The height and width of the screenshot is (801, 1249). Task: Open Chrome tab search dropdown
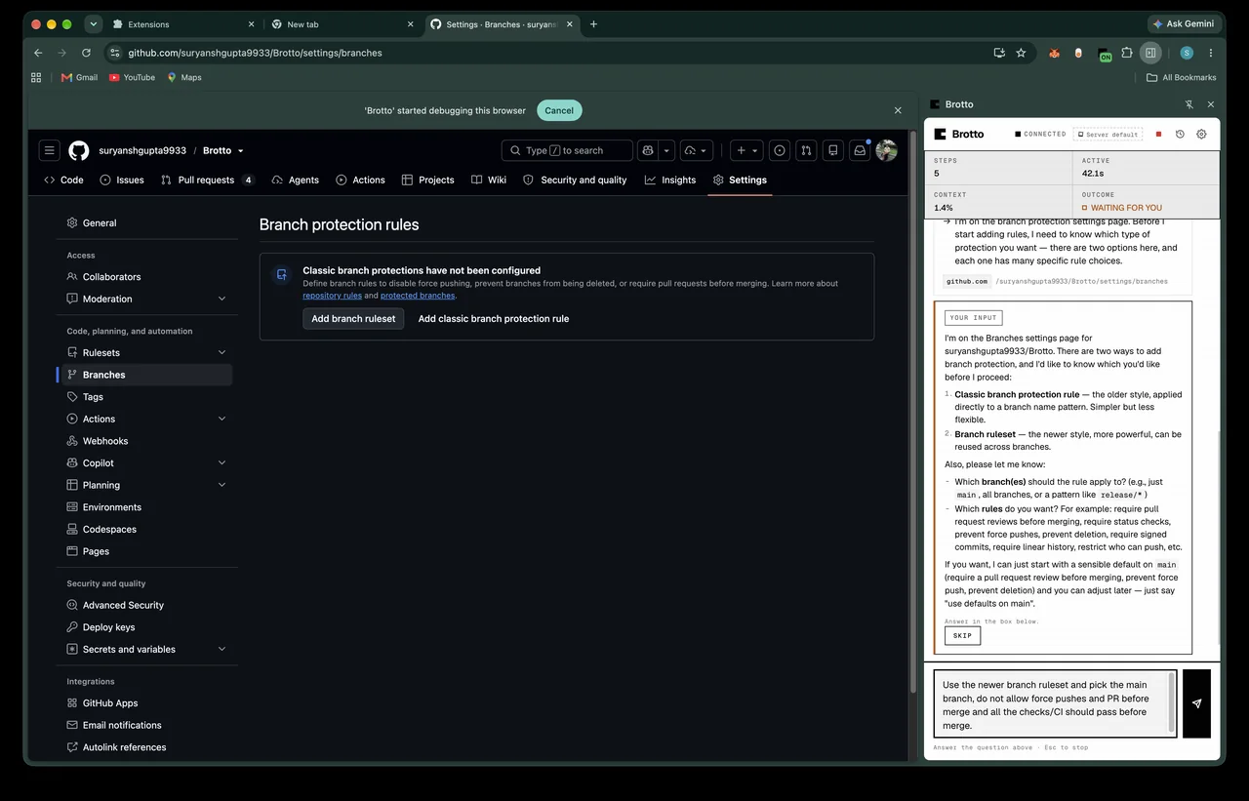point(94,23)
